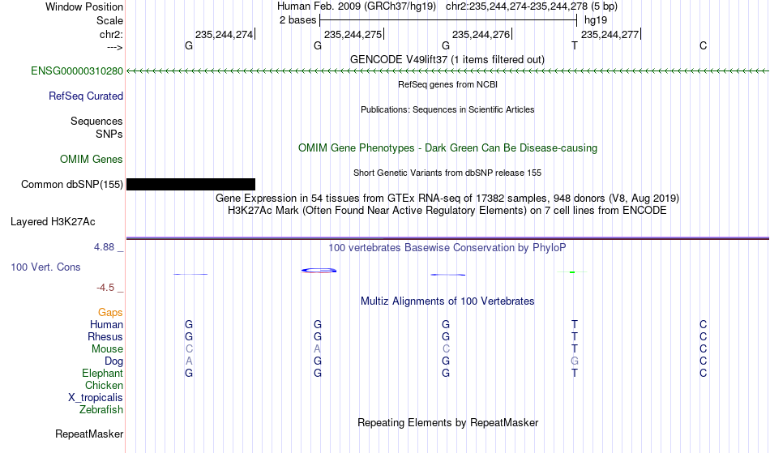
Task: Click the T base in the reference sequence
Action: tap(575, 45)
